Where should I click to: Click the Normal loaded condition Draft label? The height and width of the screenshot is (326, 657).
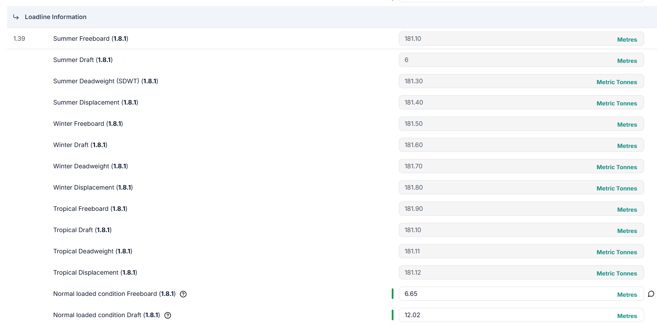coord(106,315)
